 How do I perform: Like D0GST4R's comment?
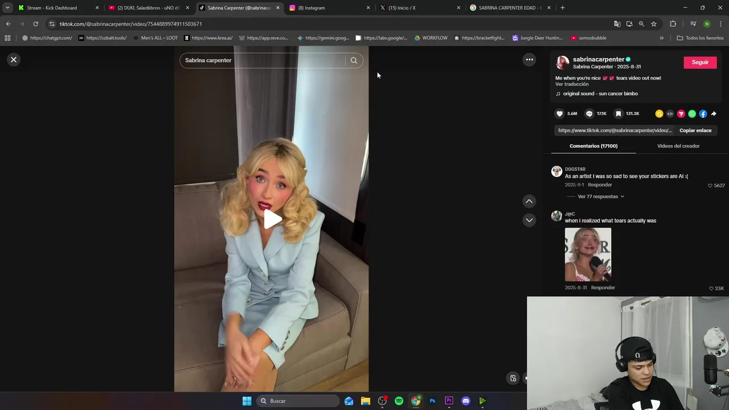(x=710, y=186)
